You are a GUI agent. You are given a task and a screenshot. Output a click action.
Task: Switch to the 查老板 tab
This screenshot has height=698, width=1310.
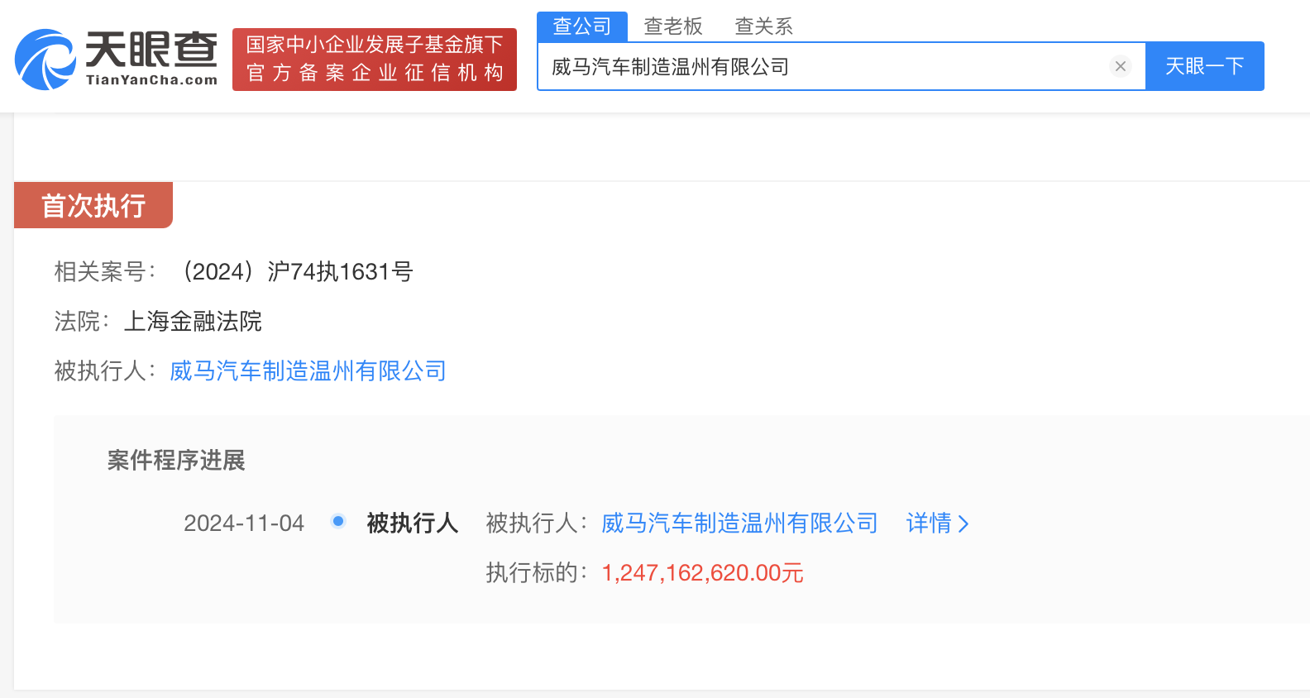673,26
